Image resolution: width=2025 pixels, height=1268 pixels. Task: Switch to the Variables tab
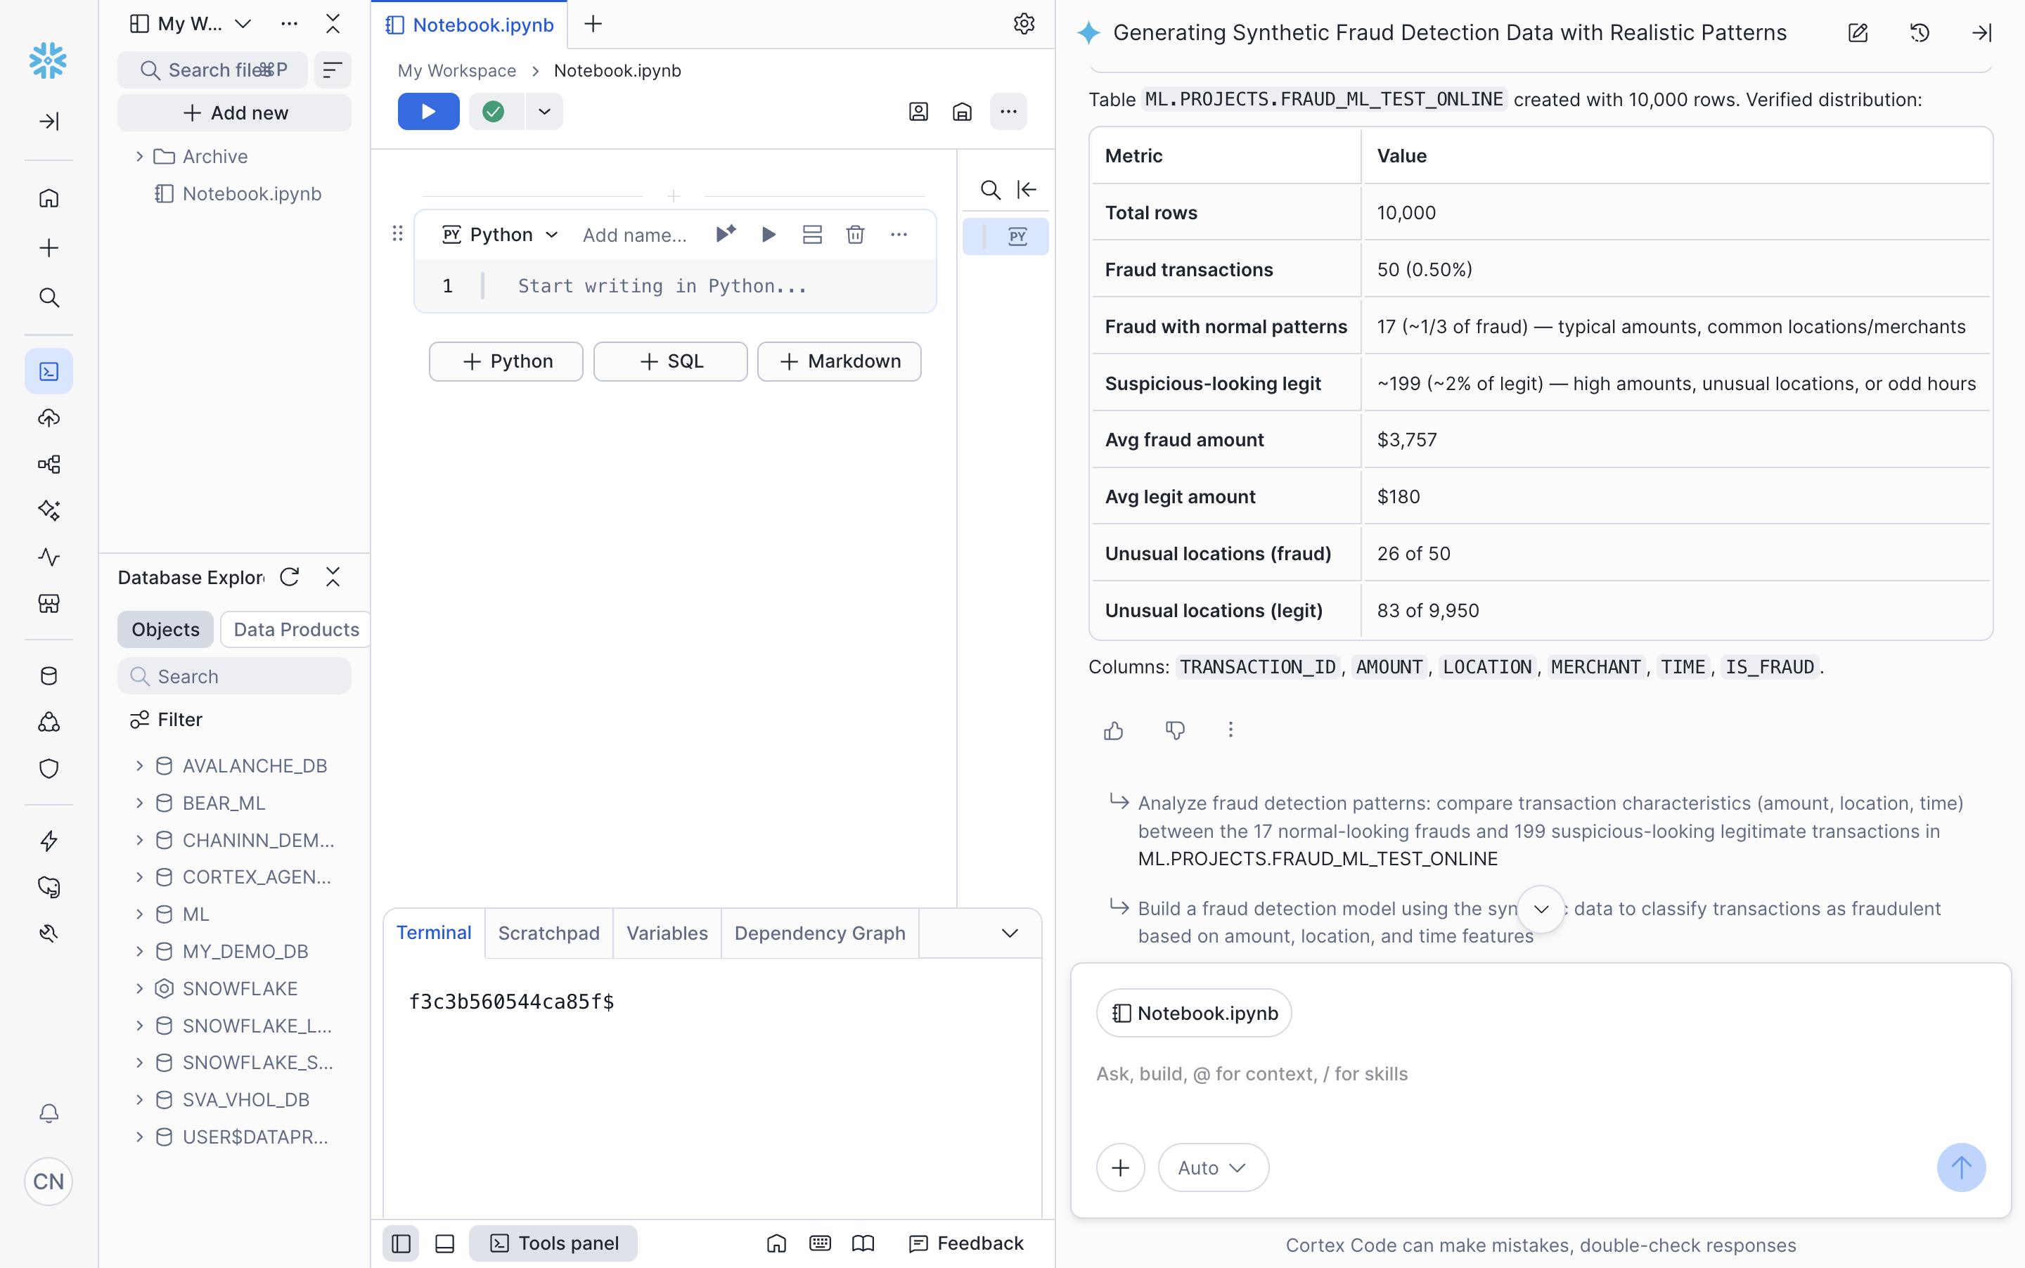[x=667, y=933]
